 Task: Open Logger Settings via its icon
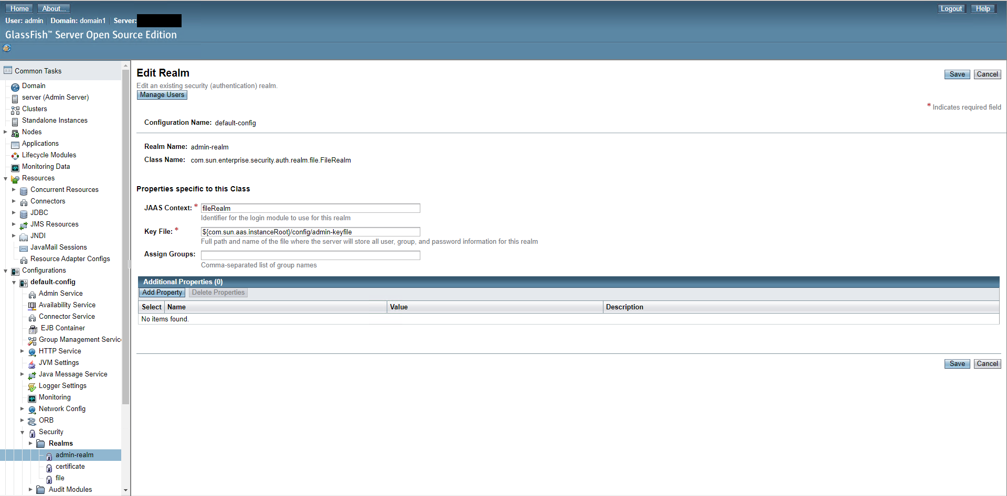(32, 385)
